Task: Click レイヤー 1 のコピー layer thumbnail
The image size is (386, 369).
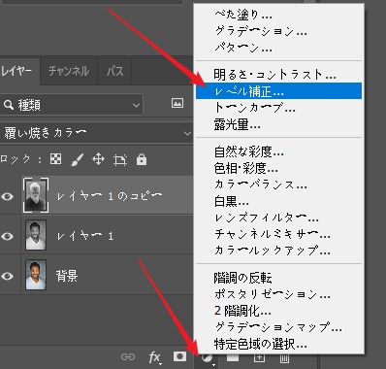Action: [x=36, y=195]
